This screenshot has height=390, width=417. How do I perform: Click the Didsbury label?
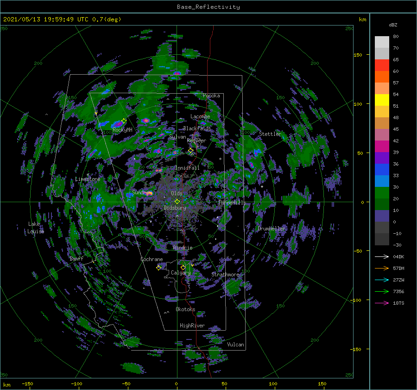[175, 208]
